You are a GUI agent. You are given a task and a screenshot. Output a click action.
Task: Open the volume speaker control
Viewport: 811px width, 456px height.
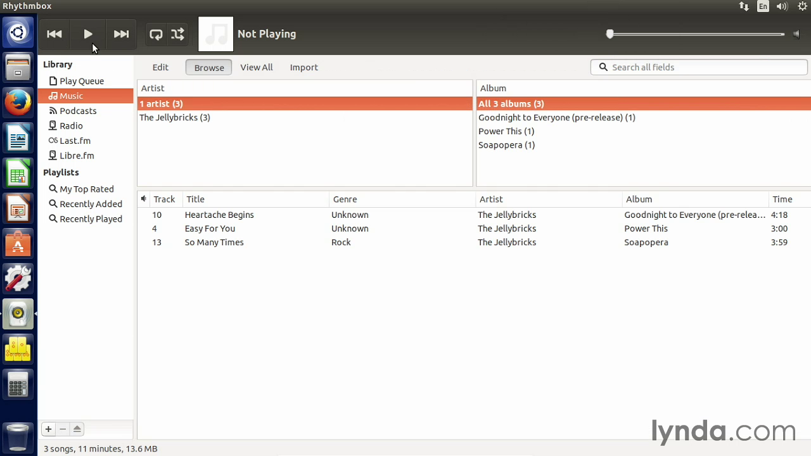[796, 34]
